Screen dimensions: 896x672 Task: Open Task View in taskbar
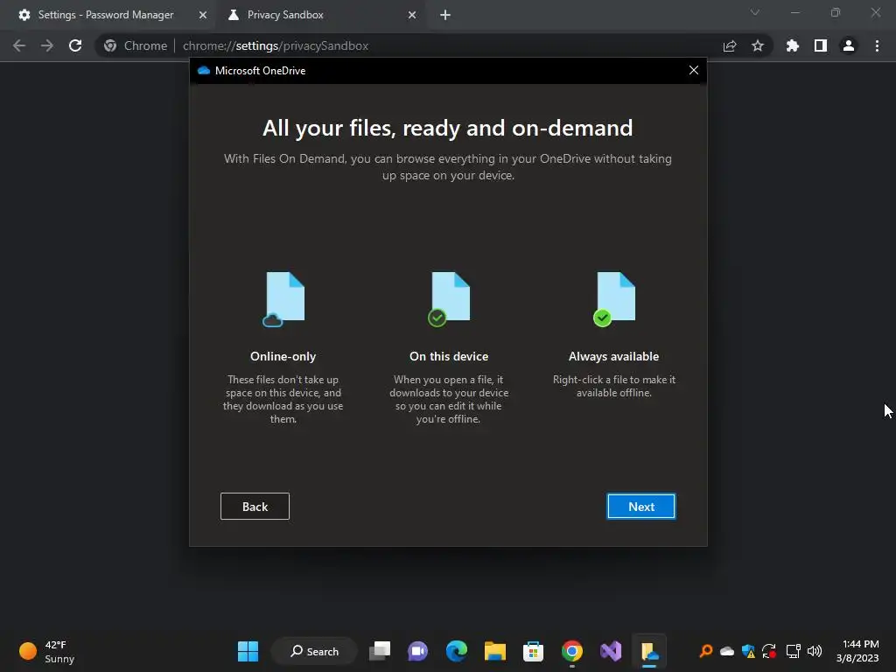click(x=380, y=651)
